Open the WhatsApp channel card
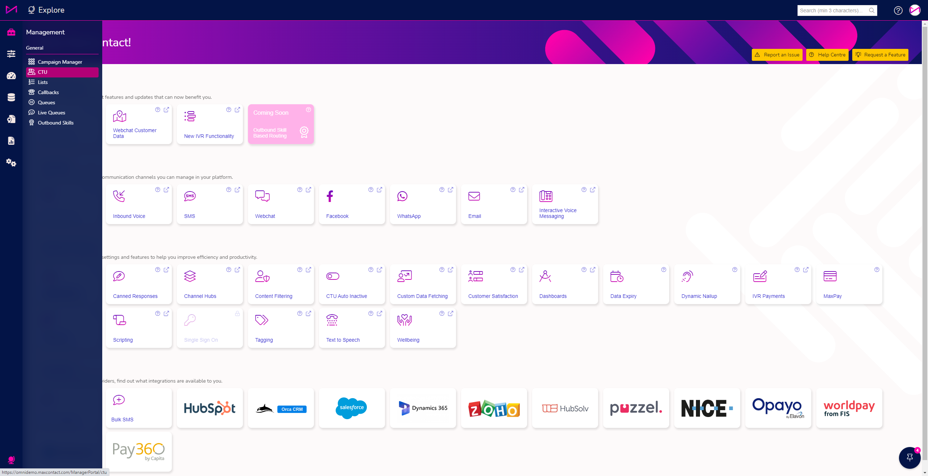928x476 pixels. tap(423, 205)
